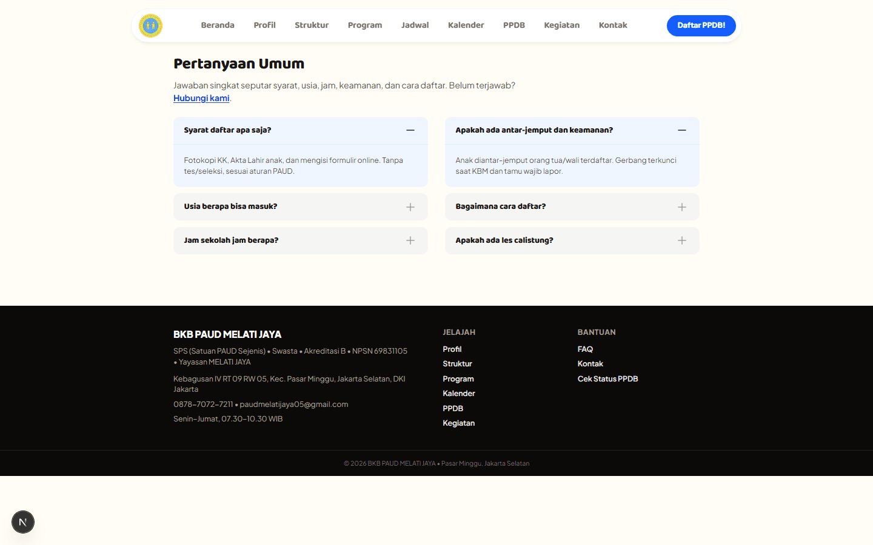873x545 pixels.
Task: Select Kalender in the top navigation
Action: tap(466, 25)
